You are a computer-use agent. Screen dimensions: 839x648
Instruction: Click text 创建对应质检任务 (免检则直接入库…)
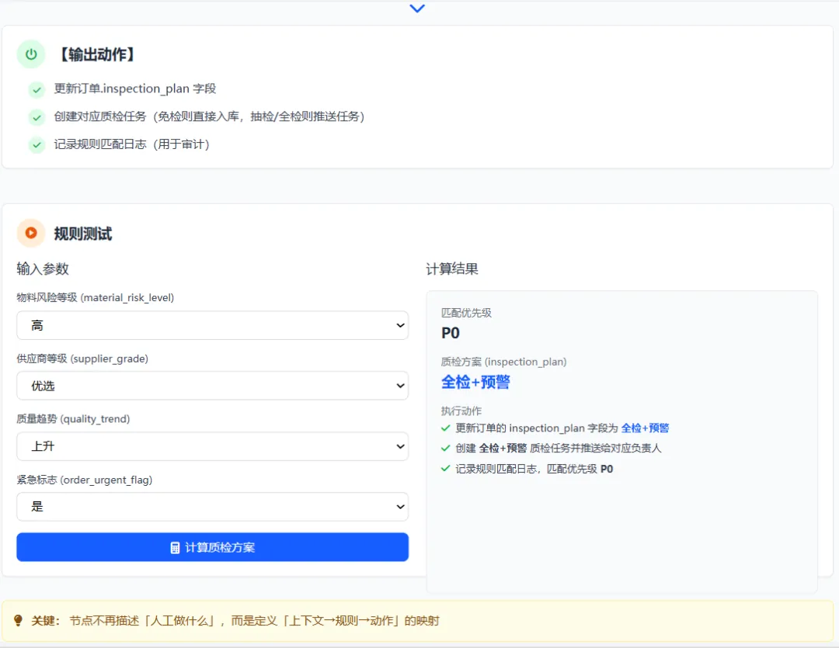(x=209, y=116)
